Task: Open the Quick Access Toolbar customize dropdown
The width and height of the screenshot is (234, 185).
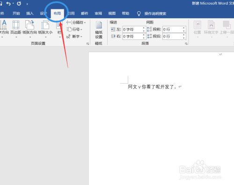Action: pyautogui.click(x=27, y=4)
